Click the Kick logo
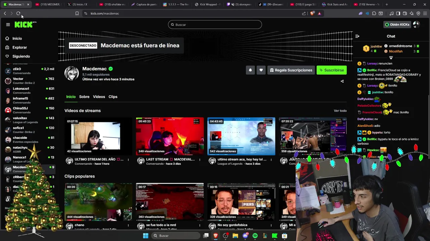430x241 pixels. (x=25, y=24)
